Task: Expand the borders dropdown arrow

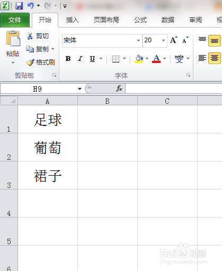Action: [x=124, y=58]
